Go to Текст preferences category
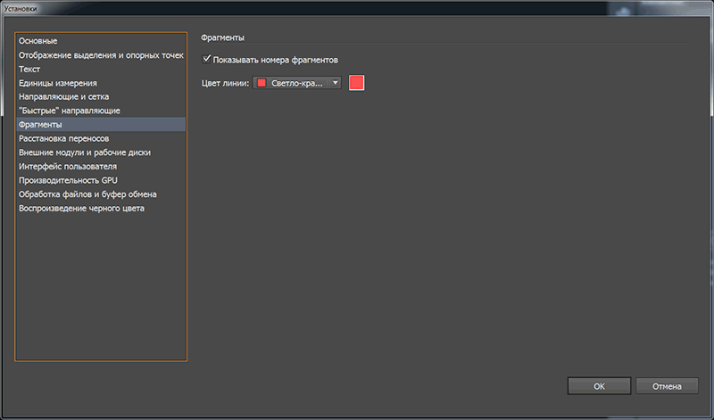The height and width of the screenshot is (420, 714). click(x=29, y=69)
